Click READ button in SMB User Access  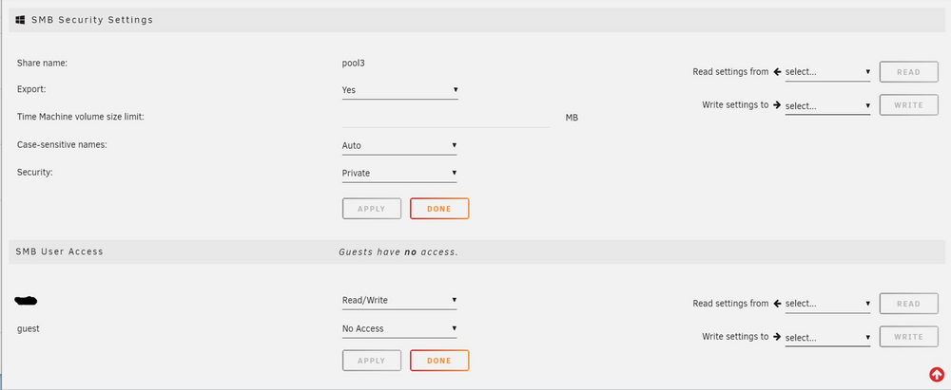[908, 304]
